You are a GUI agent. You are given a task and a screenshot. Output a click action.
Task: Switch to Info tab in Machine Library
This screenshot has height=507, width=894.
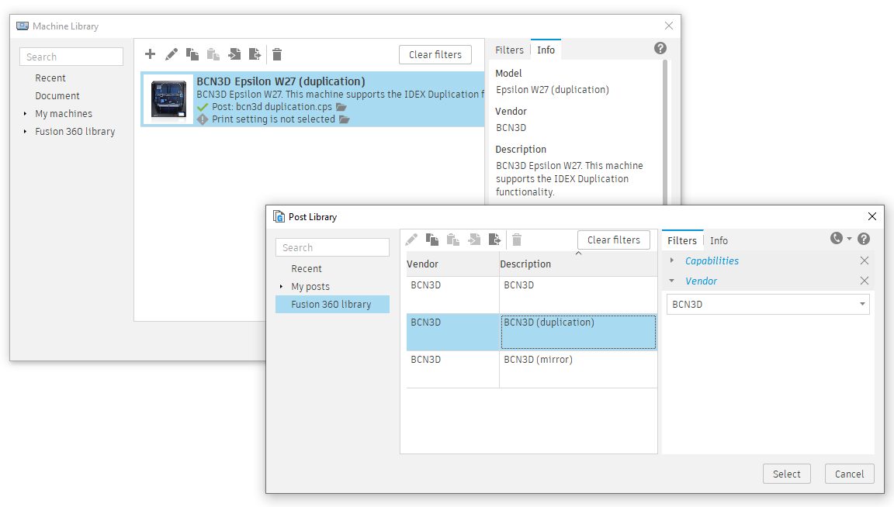point(546,50)
